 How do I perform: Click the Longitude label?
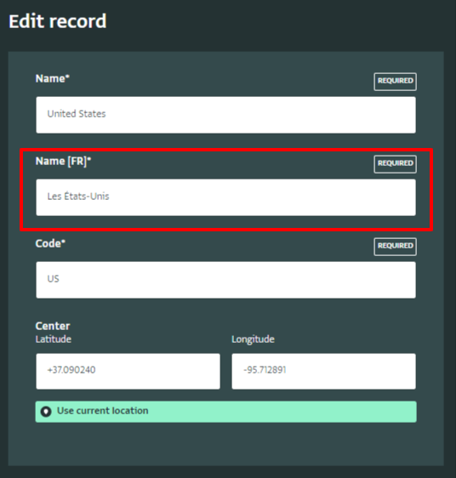[x=253, y=339]
